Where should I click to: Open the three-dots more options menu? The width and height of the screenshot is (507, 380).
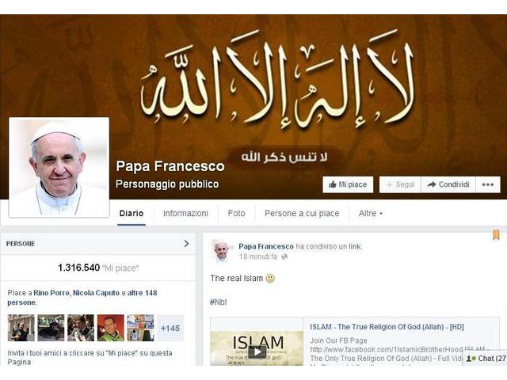pyautogui.click(x=488, y=184)
